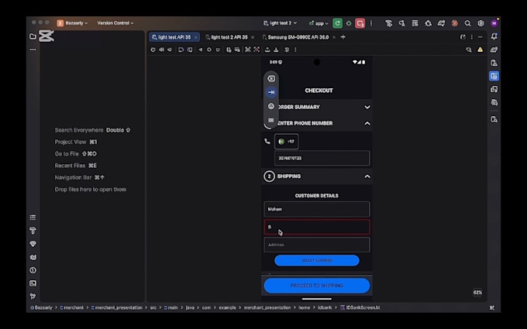Click the green Rerun app button

pos(337,23)
